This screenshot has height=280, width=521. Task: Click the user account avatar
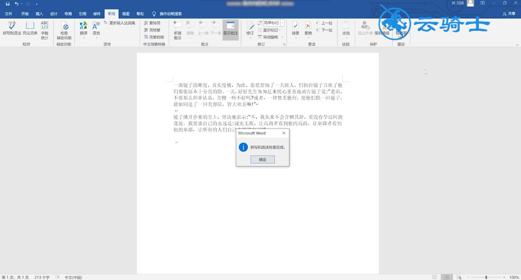pyautogui.click(x=471, y=3)
